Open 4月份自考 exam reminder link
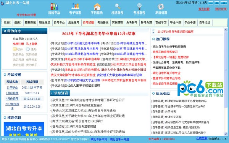 pyautogui.click(x=12, y=99)
